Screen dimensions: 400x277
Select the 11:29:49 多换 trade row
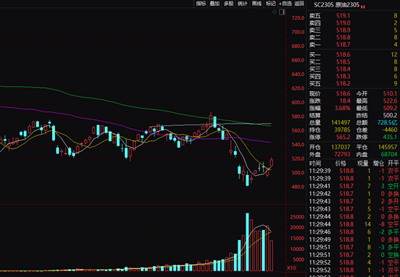click(x=354, y=239)
